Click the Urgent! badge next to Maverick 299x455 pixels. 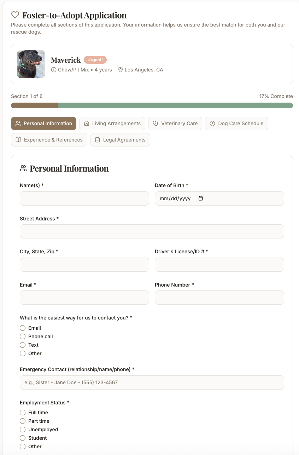(x=95, y=60)
